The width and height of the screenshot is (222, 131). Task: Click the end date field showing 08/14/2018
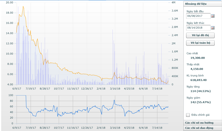click(x=198, y=28)
